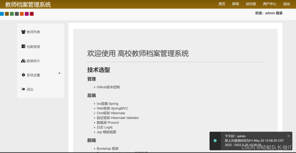
Task: Choose the blue theme swatch
Action: point(2,14)
